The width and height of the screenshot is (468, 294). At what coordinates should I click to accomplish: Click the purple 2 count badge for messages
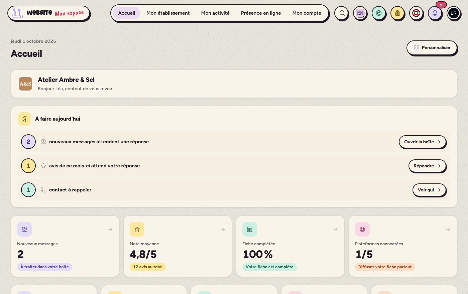(28, 142)
